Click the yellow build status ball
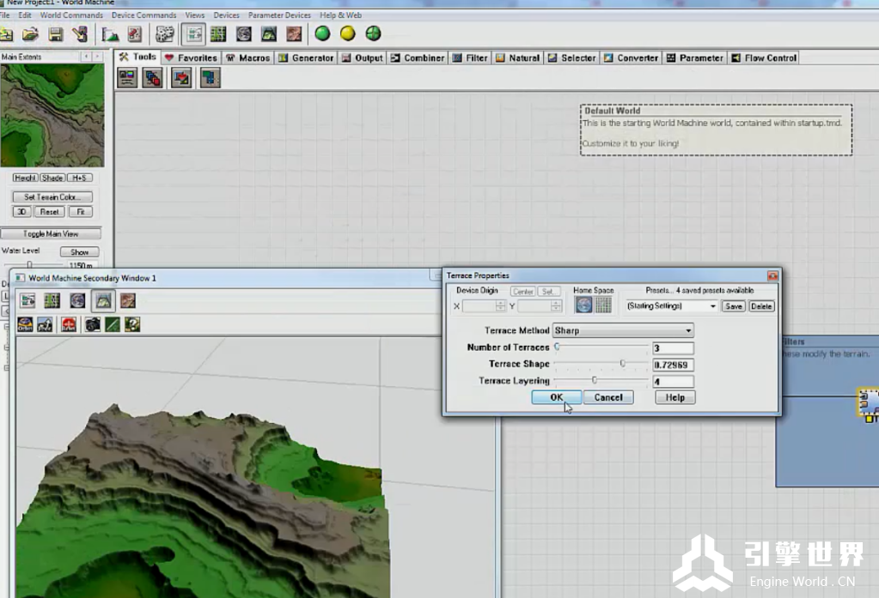The width and height of the screenshot is (879, 598). pos(348,33)
